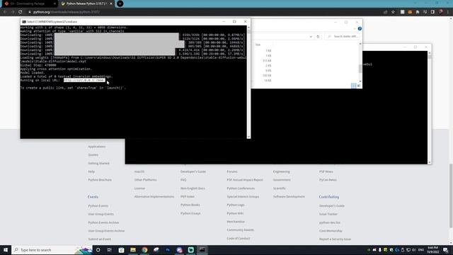Switch File Explorer to details view
453x255 pixels.
click(x=354, y=86)
